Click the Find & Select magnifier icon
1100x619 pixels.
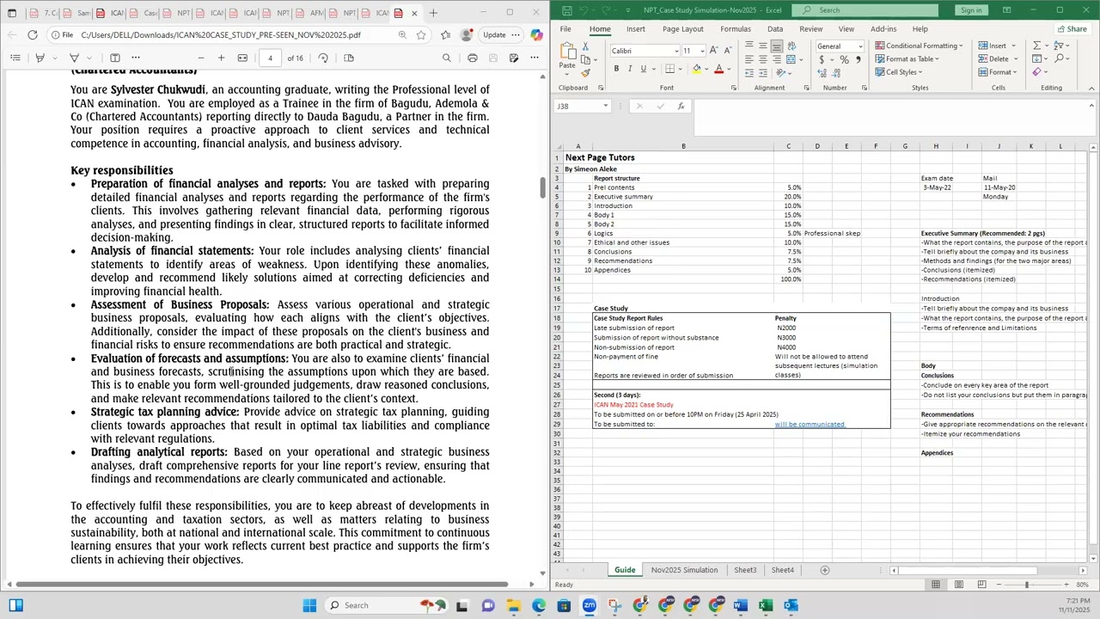tap(1060, 59)
